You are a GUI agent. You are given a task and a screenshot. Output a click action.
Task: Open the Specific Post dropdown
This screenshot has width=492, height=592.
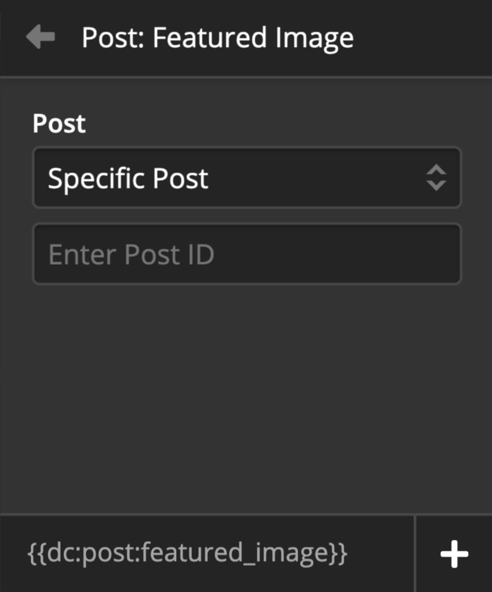coord(247,178)
